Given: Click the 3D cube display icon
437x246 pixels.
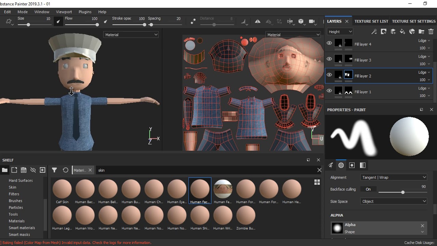Looking at the screenshot, I should tap(301, 21).
